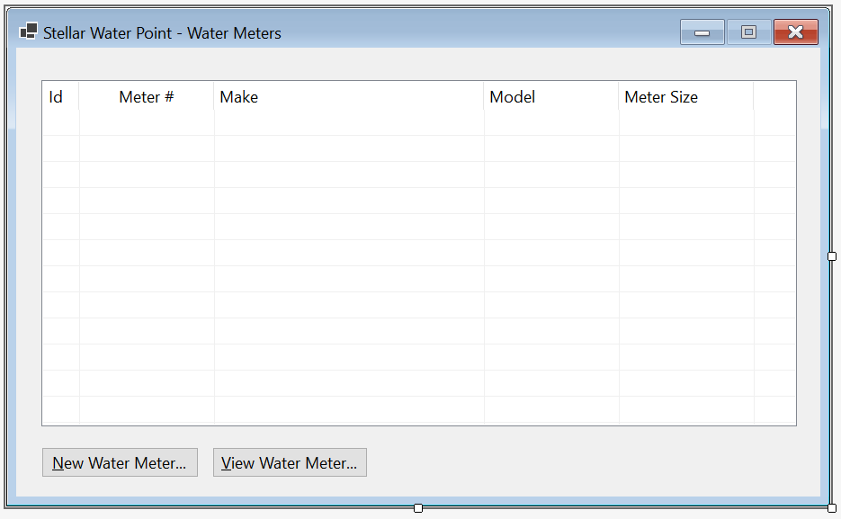The height and width of the screenshot is (519, 841).
Task: Click blank header area after Meter Size
Action: click(x=774, y=96)
